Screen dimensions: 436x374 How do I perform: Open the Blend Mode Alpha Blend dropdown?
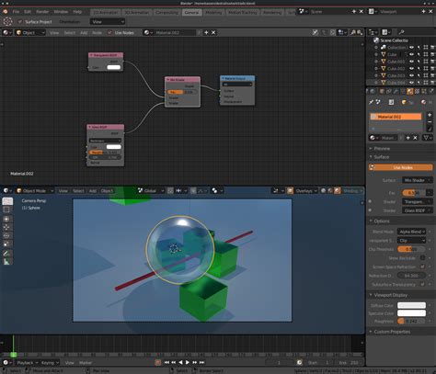(411, 232)
